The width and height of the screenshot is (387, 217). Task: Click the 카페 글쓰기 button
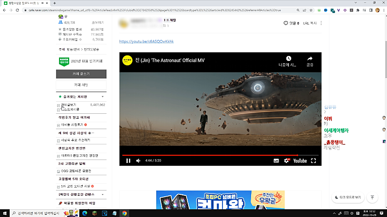[x=81, y=74]
